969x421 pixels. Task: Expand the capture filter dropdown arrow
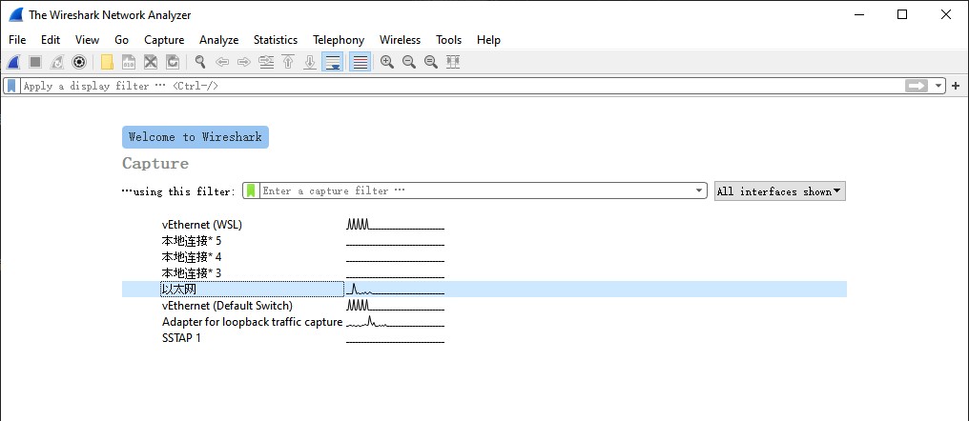point(699,190)
